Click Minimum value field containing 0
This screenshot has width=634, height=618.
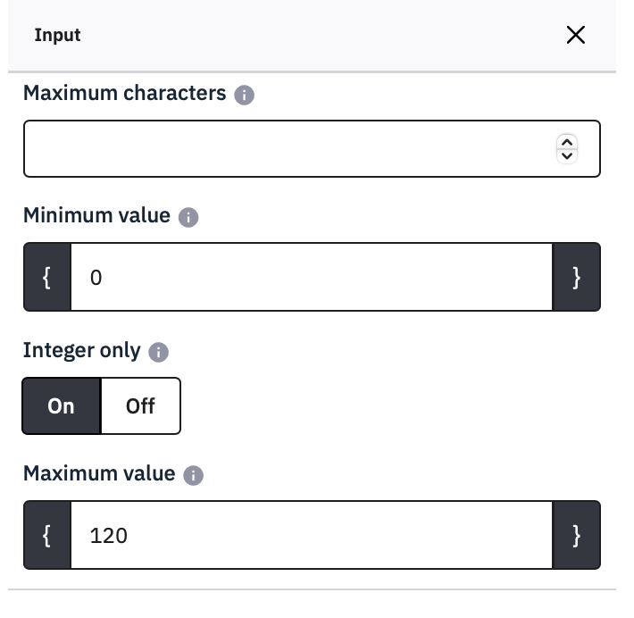(311, 278)
